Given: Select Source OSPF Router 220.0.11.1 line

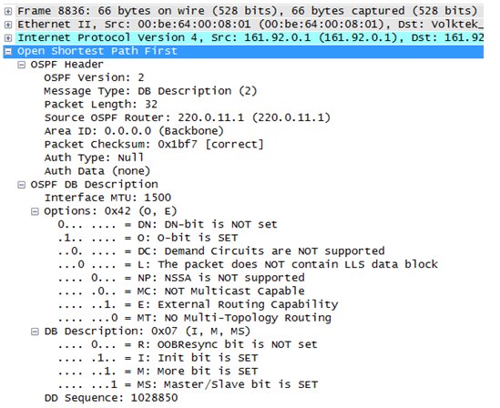Looking at the screenshot, I should click(x=188, y=118).
